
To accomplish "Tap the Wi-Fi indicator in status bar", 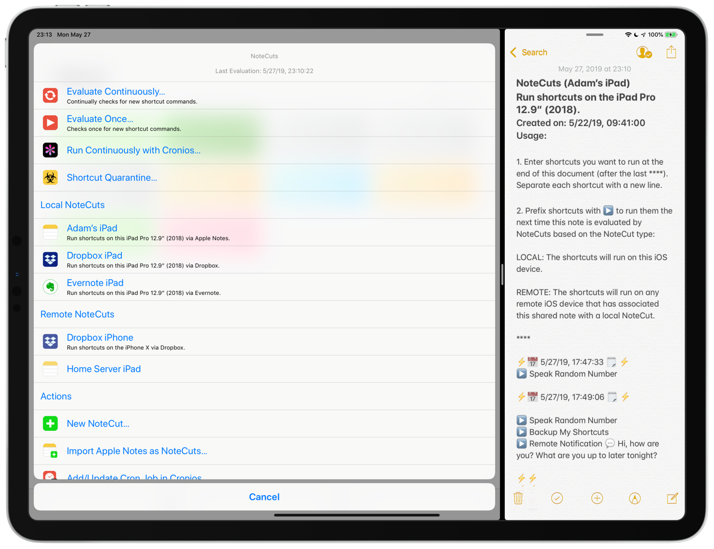I will 628,35.
